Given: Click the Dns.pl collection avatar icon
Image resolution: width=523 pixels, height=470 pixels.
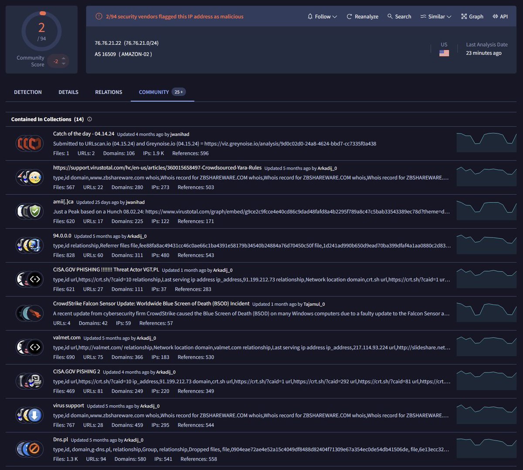Looking at the screenshot, I should [30, 449].
